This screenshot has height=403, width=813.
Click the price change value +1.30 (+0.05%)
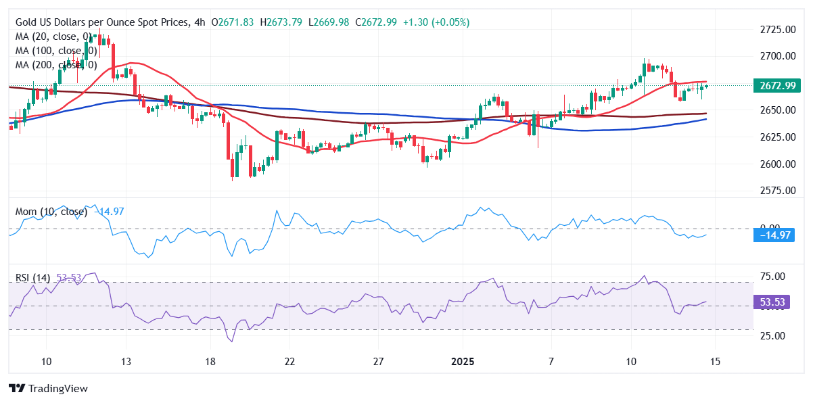(x=436, y=22)
